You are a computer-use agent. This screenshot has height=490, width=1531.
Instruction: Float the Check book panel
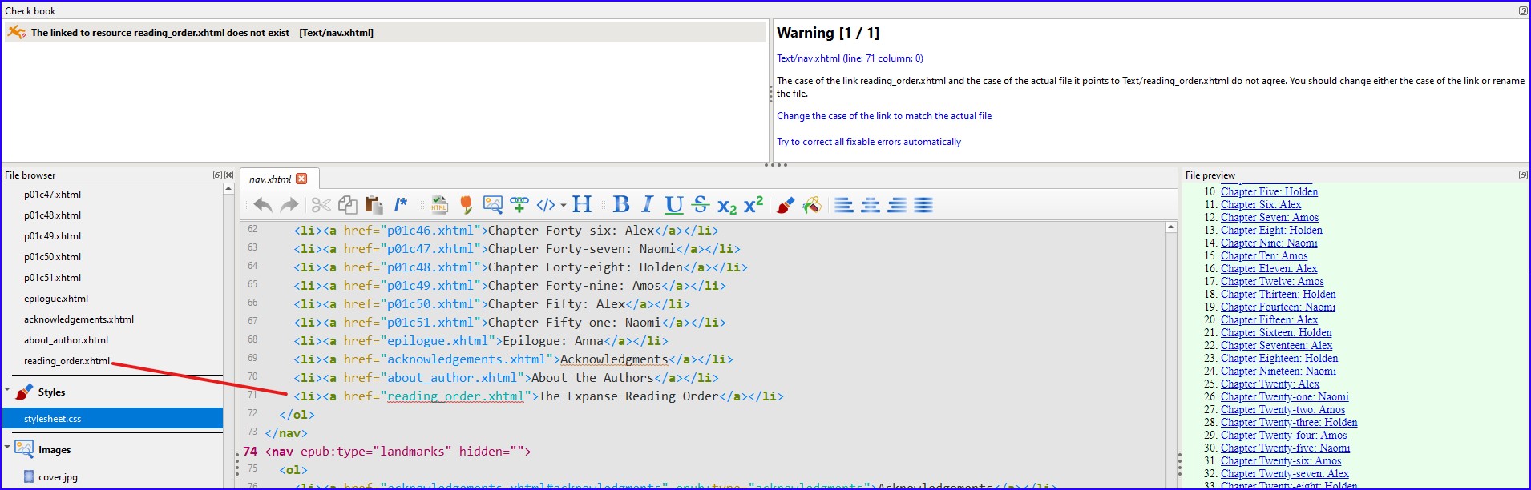coord(1523,10)
